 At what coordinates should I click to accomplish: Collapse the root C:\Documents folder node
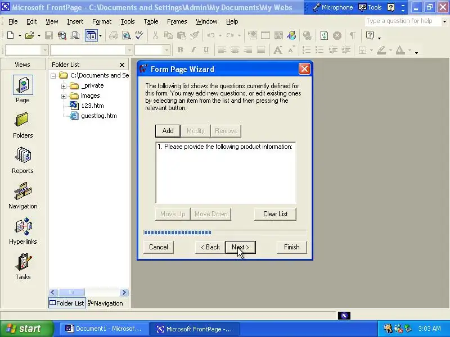click(x=53, y=76)
